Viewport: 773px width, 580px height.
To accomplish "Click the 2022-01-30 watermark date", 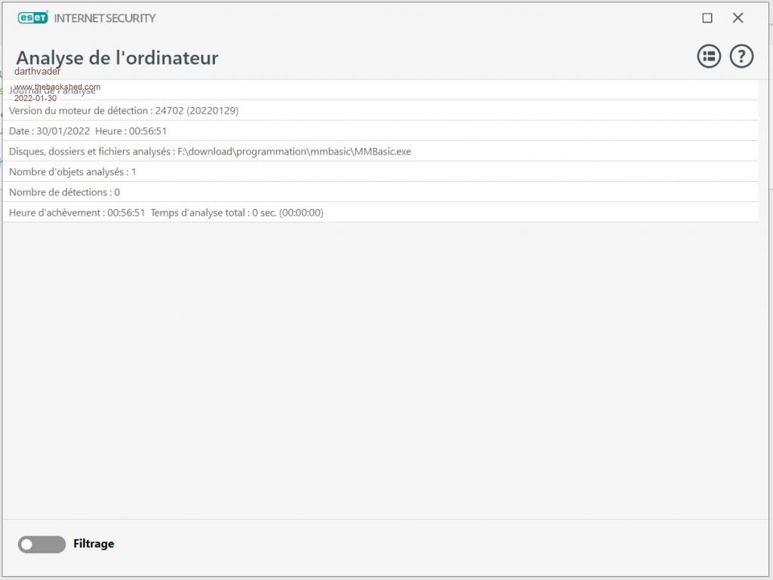I will pos(35,98).
